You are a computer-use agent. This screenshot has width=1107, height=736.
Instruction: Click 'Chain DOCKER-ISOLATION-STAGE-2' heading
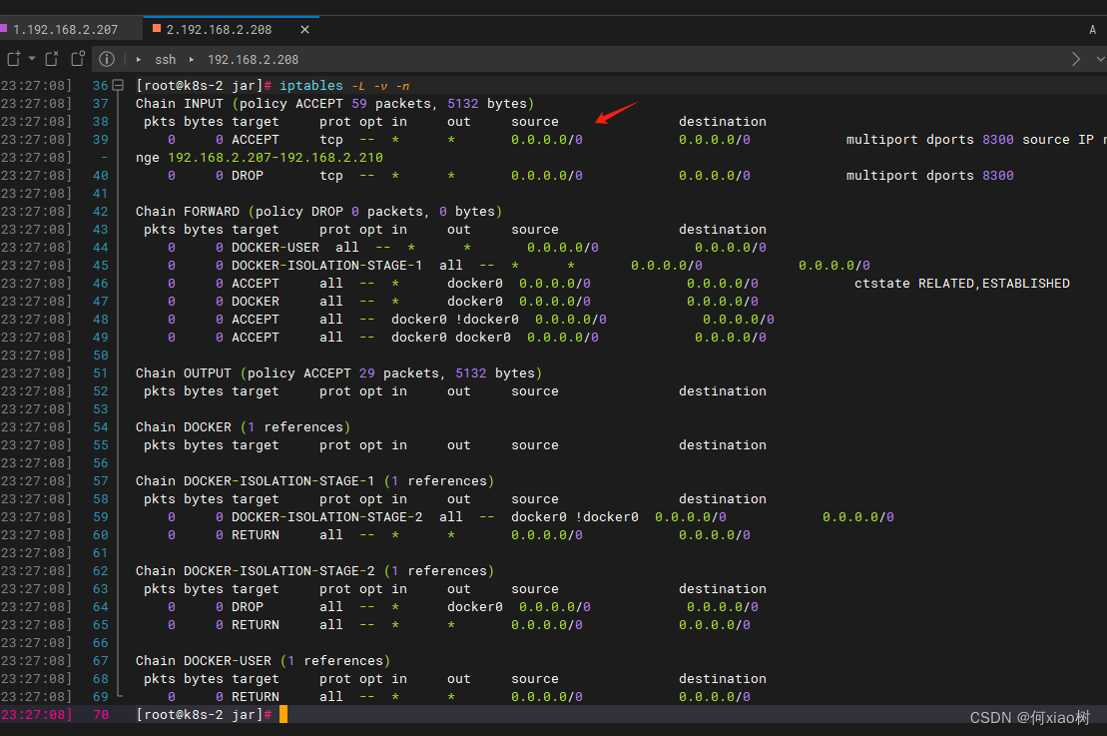pos(256,570)
